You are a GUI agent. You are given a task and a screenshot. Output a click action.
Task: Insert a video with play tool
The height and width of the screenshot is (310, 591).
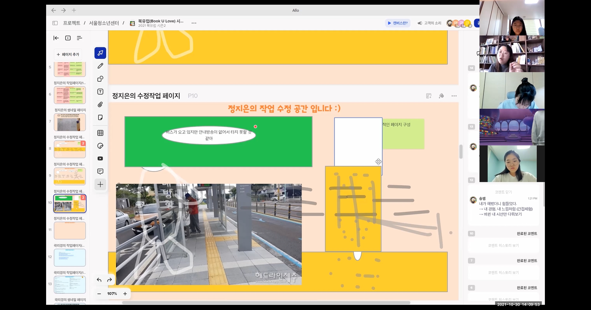[x=100, y=159]
